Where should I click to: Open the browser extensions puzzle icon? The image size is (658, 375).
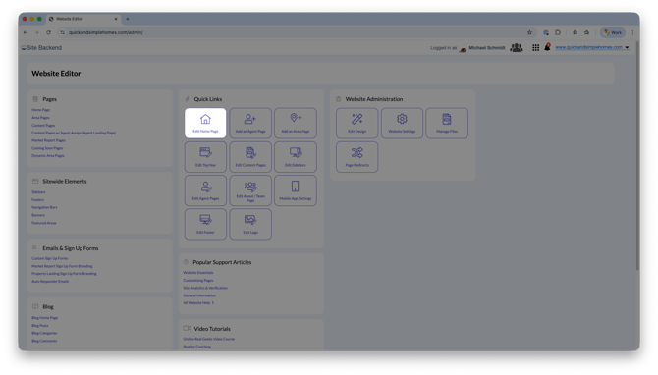click(558, 32)
